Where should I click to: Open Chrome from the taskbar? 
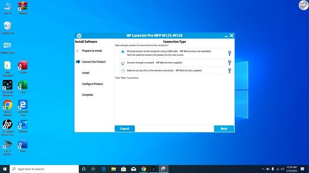point(143,169)
